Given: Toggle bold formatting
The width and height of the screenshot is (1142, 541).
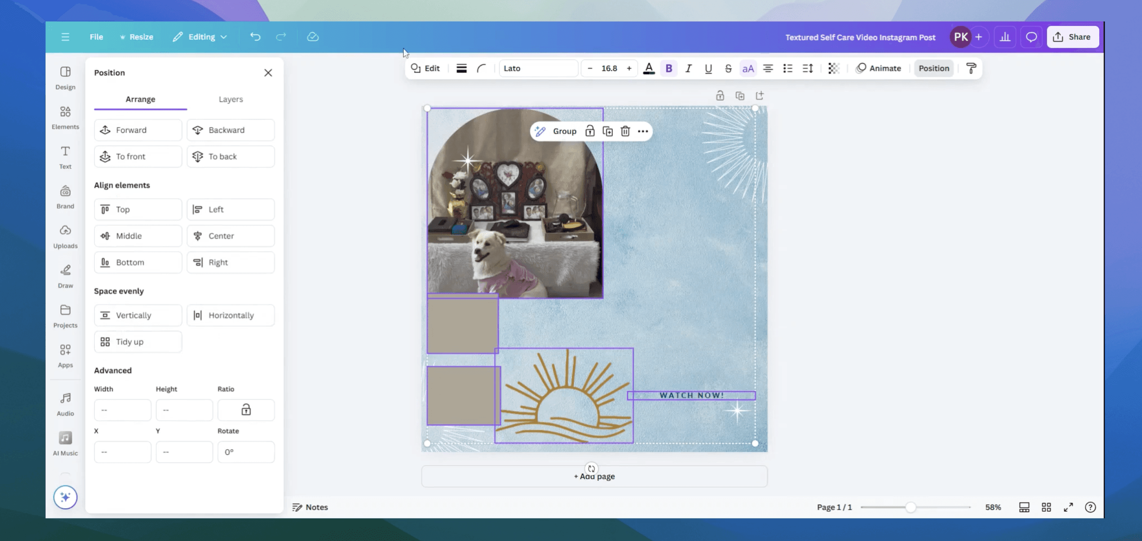Looking at the screenshot, I should (x=669, y=68).
